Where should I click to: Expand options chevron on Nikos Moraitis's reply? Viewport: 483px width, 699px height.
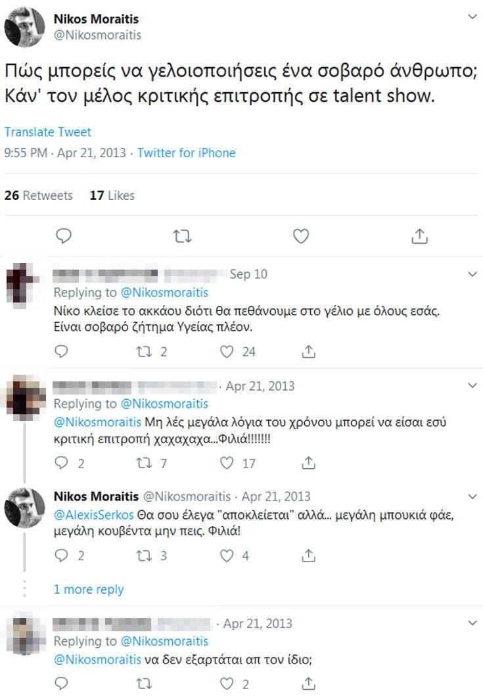coord(472,495)
